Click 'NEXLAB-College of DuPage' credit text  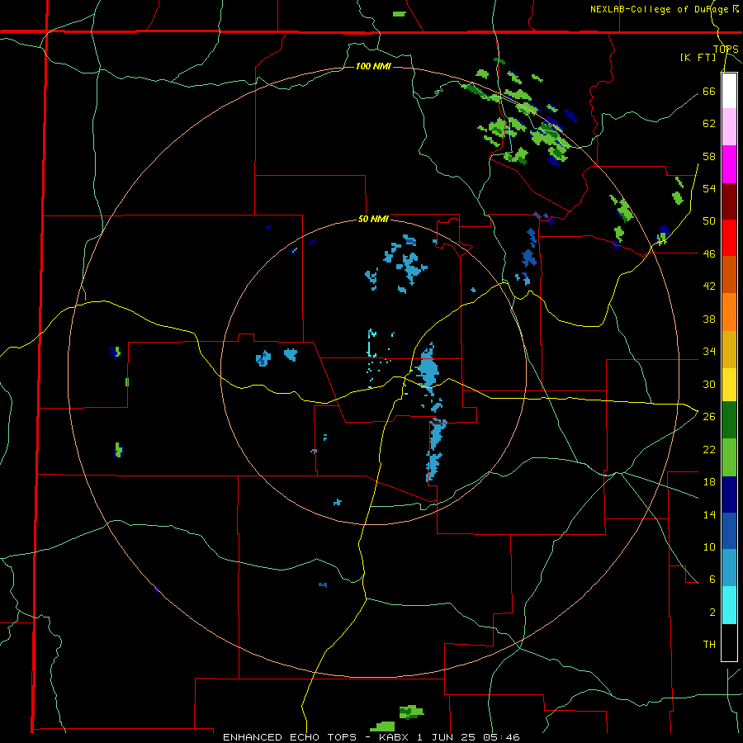(660, 9)
